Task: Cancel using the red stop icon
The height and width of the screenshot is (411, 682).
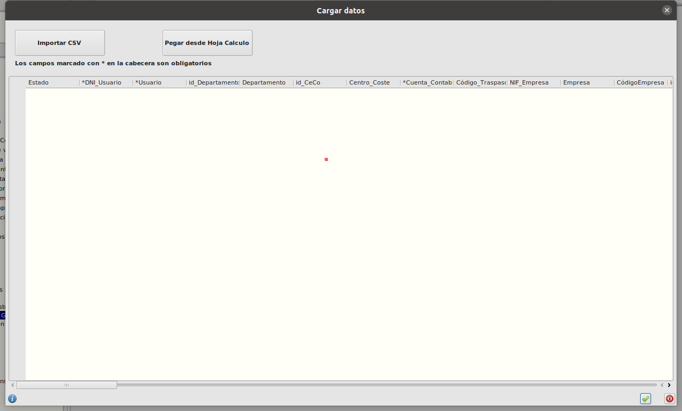Action: point(670,399)
